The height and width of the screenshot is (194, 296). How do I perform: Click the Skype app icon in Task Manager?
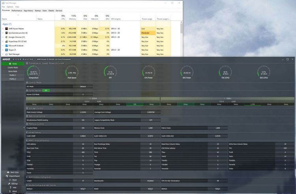pyautogui.click(x=7, y=50)
